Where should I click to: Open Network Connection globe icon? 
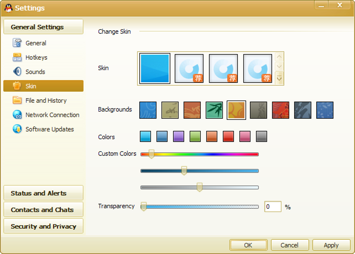point(17,115)
